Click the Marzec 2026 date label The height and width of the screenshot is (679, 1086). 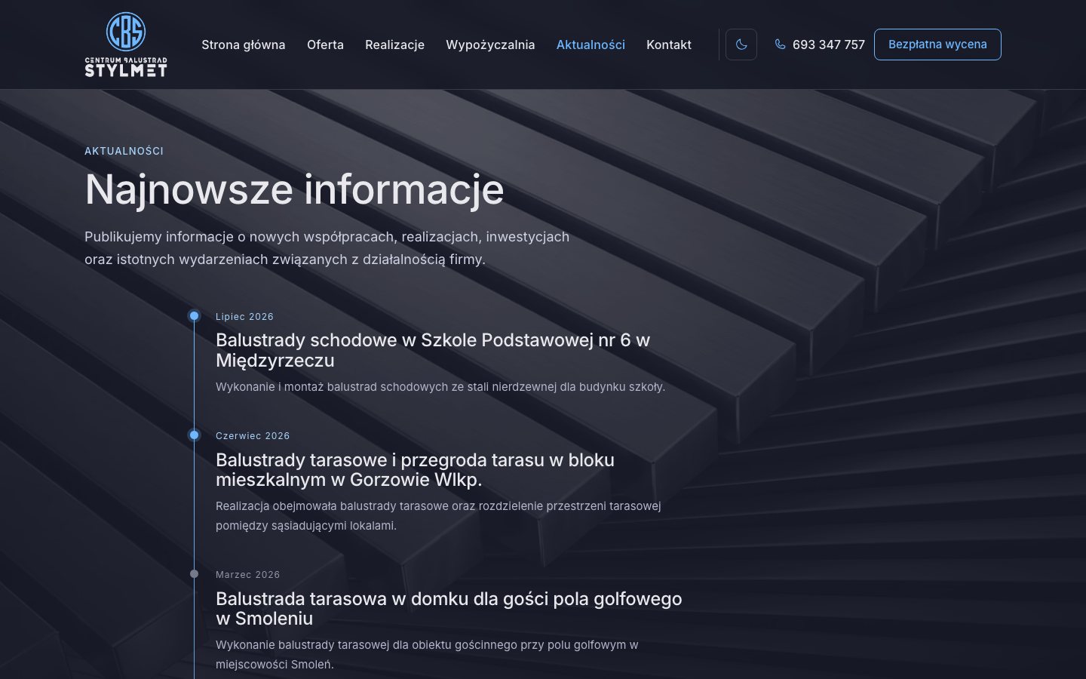pos(247,575)
